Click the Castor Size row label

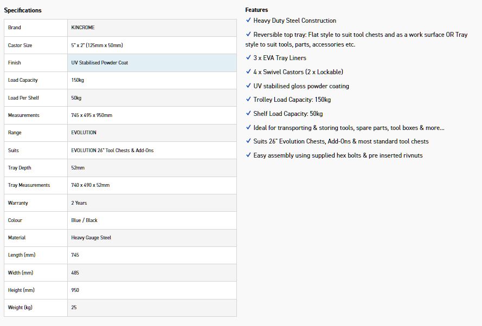20,45
